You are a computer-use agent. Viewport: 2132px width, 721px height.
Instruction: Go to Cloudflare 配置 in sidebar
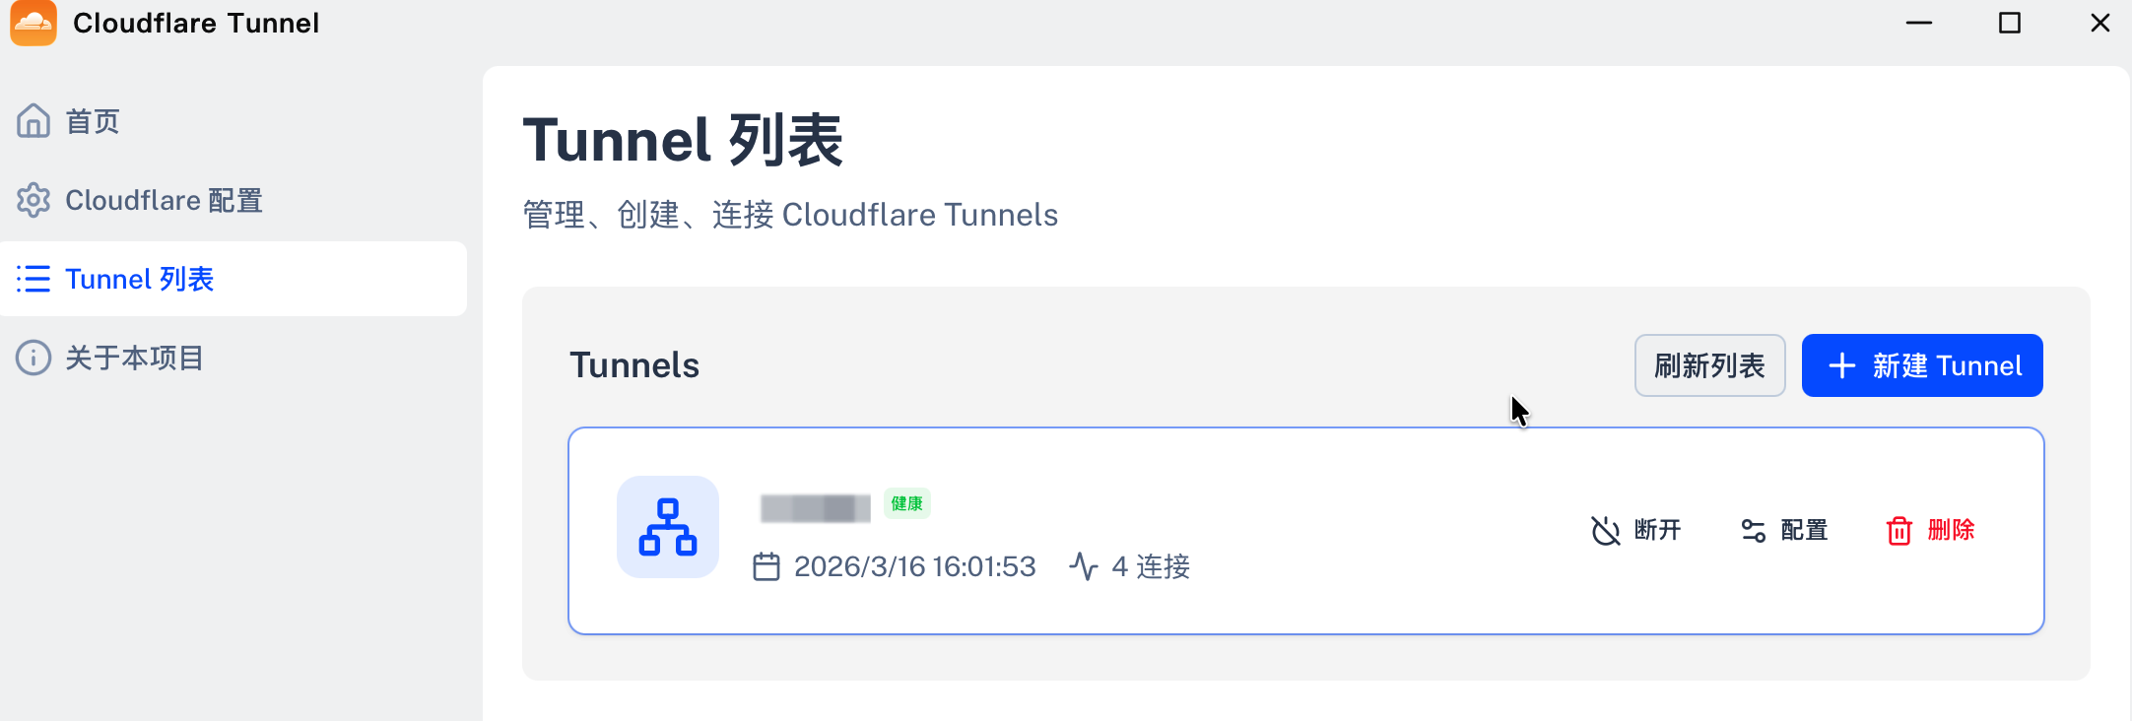click(x=164, y=200)
